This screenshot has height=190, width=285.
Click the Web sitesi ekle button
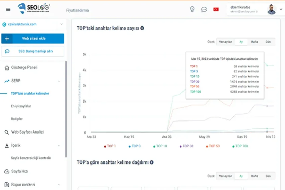(33, 39)
